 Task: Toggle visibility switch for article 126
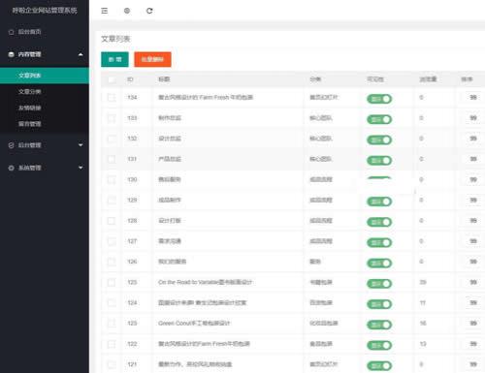coord(379,264)
